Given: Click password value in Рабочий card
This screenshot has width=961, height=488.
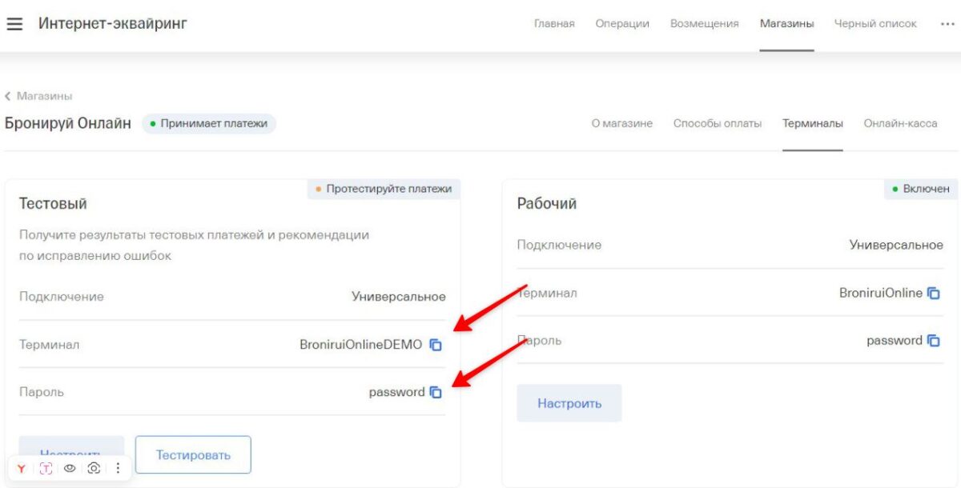Looking at the screenshot, I should click(x=895, y=340).
